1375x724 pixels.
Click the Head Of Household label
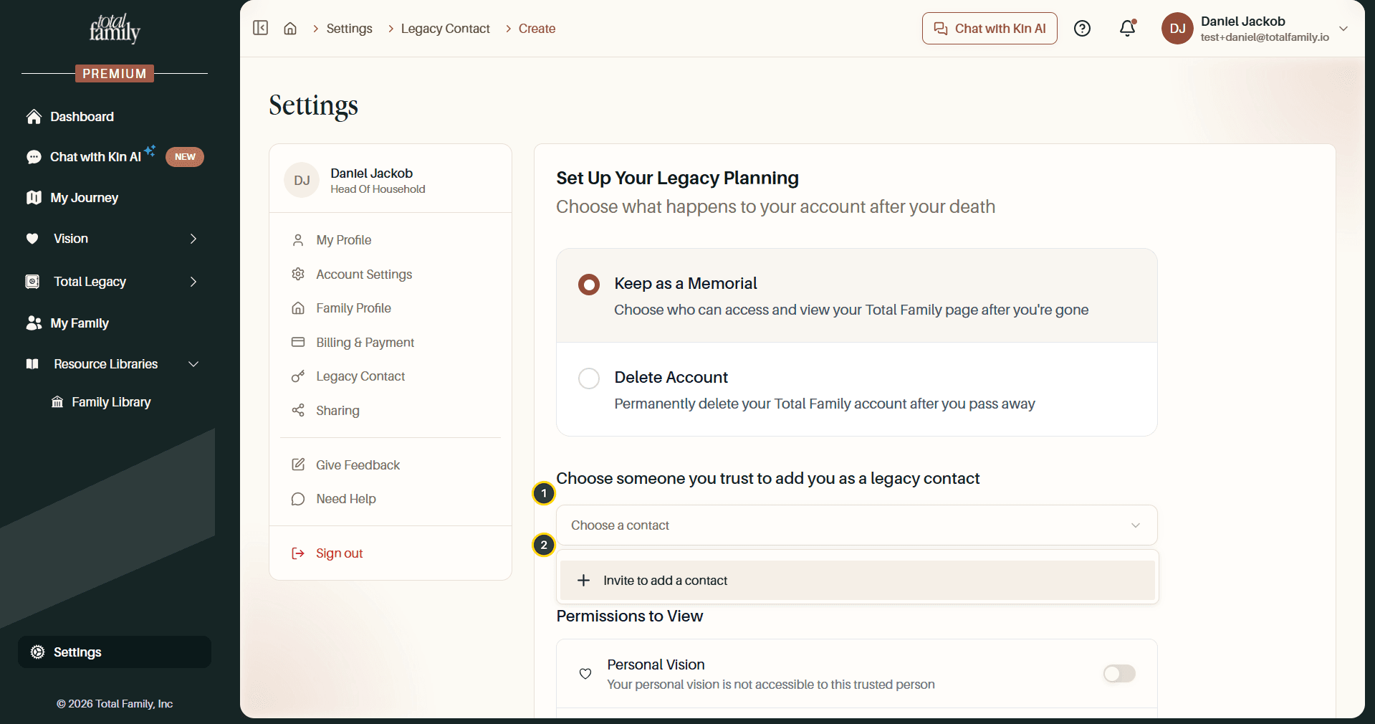(378, 189)
